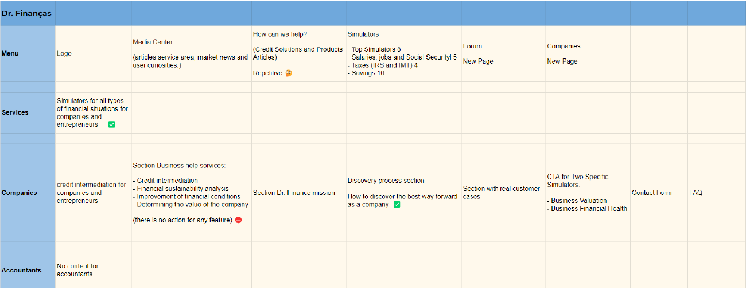
Task: Select the 'Menu' row header
Action: pos(28,53)
